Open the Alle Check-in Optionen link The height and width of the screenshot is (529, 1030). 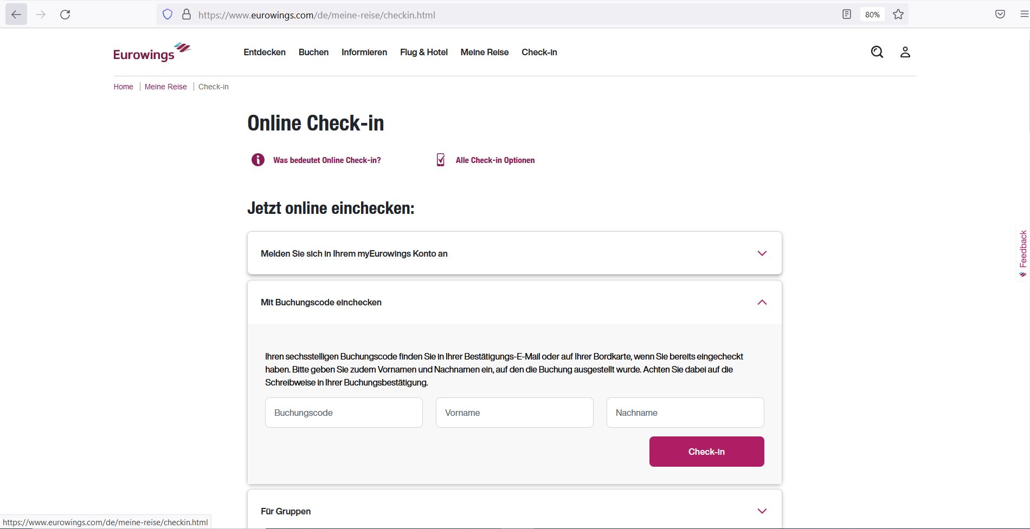coord(494,160)
